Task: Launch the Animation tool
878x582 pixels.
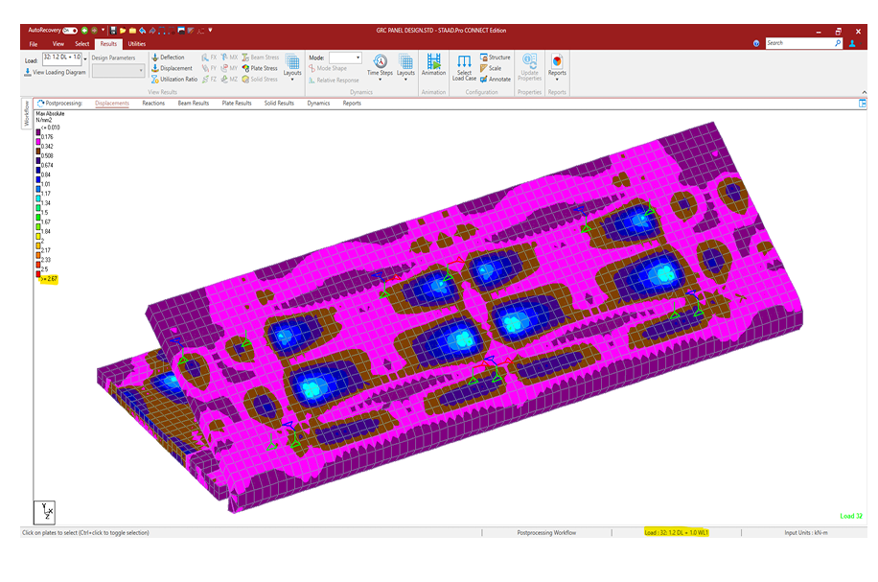Action: (433, 65)
